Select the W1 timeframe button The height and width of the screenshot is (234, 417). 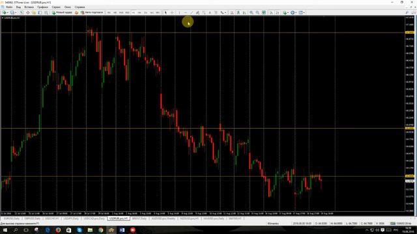pos(152,12)
